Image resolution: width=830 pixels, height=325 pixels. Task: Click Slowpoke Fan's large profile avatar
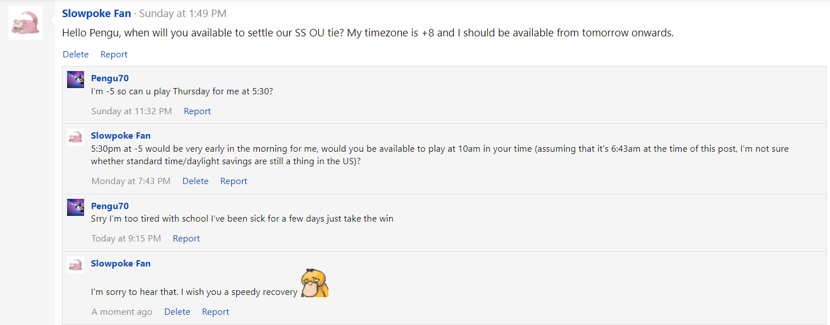click(26, 23)
